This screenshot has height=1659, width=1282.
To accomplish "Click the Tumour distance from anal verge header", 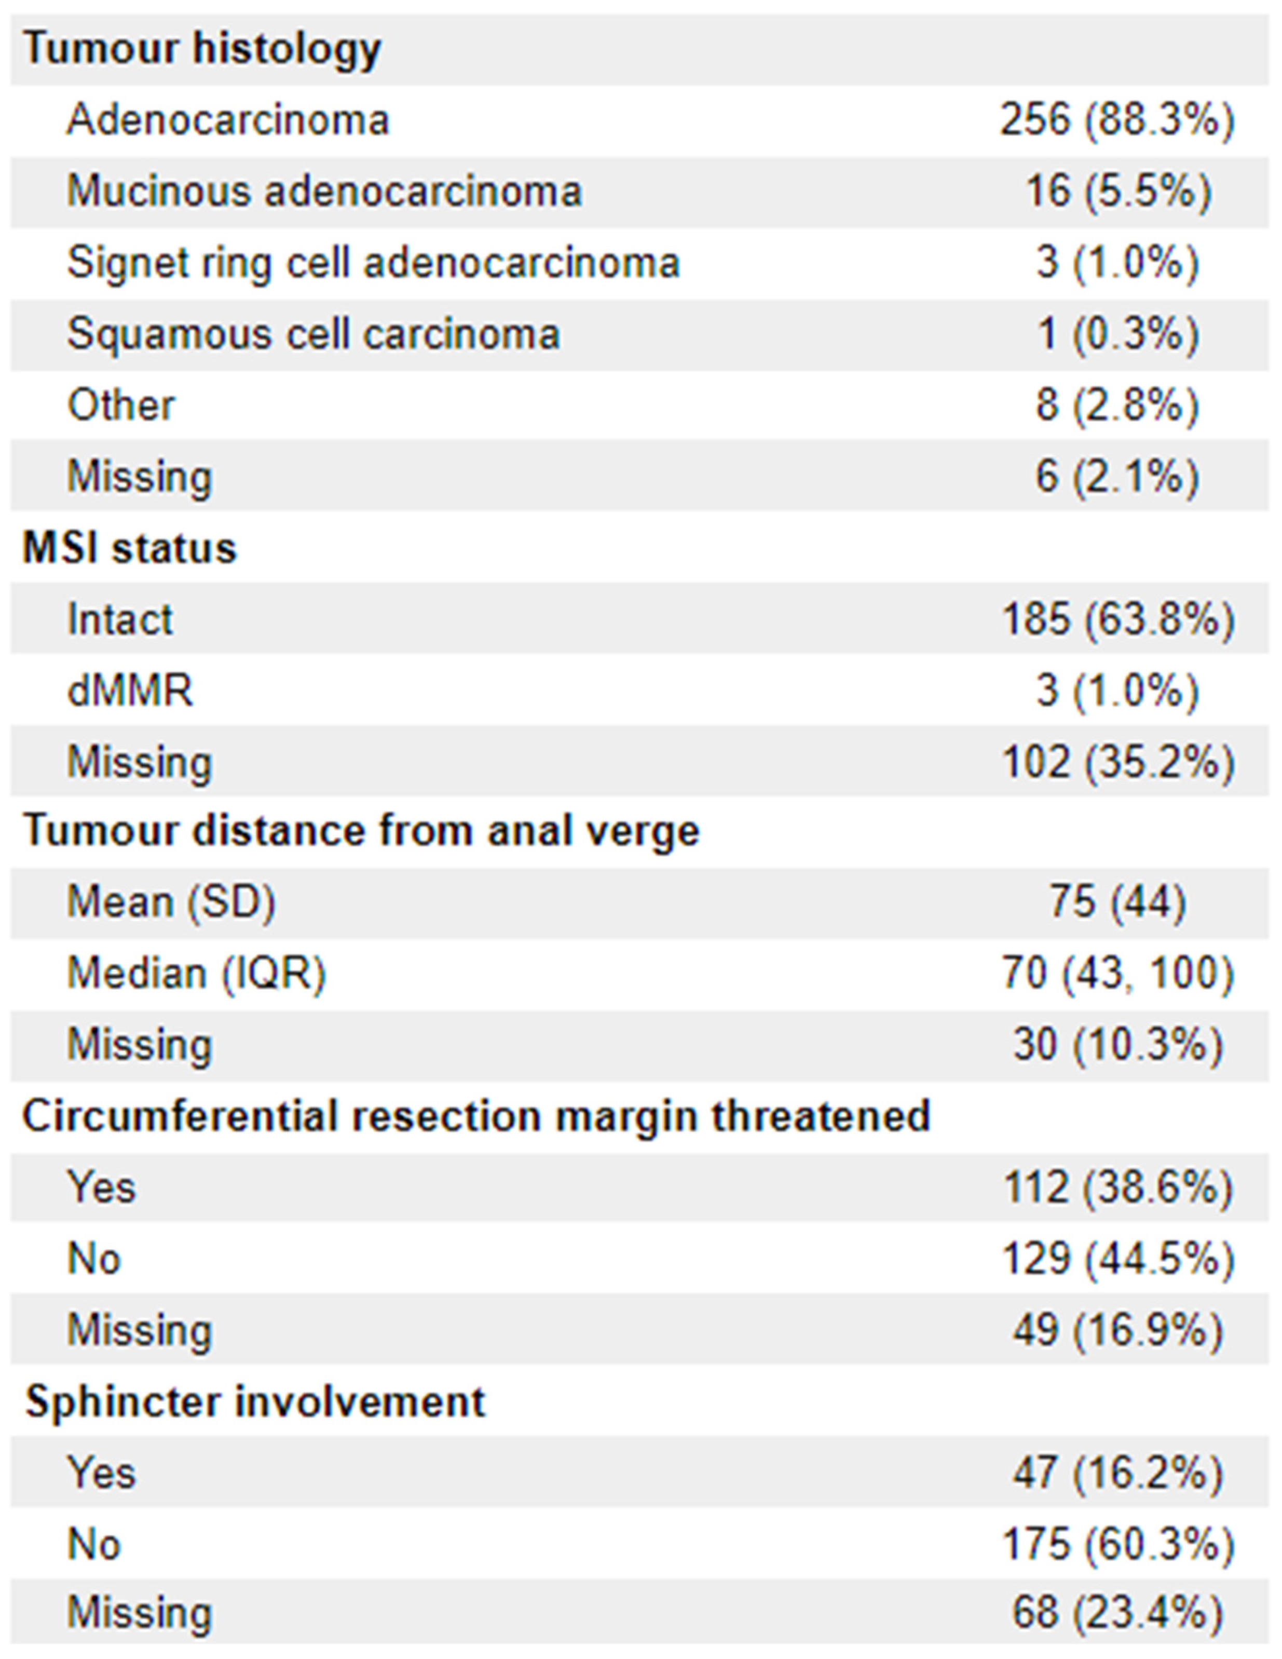I will pos(361,830).
